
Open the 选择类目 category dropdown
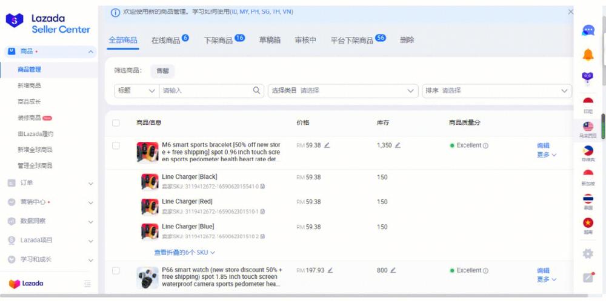343,90
